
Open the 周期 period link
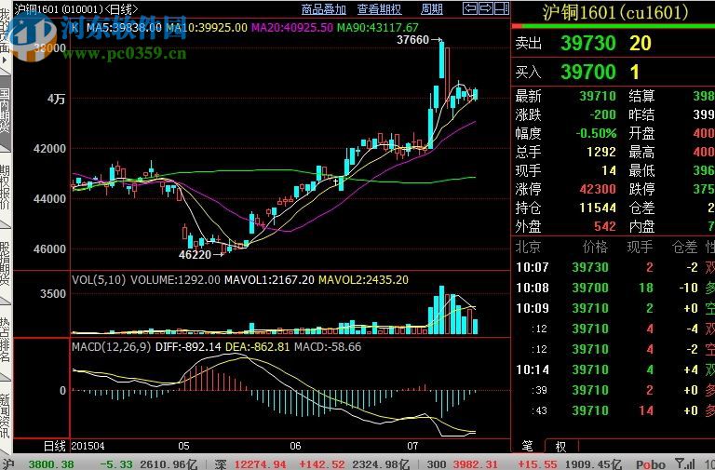point(431,8)
